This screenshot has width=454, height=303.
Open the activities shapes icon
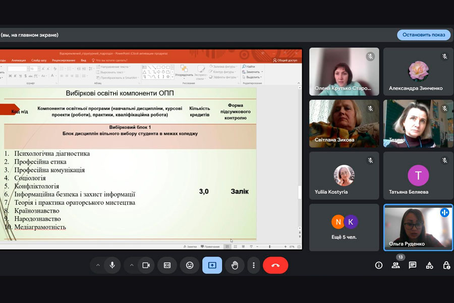[429, 265]
